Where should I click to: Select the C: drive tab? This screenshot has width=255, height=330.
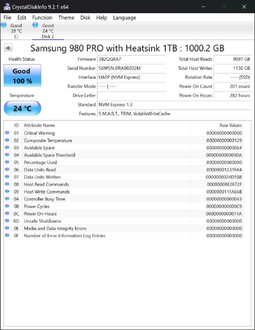click(x=16, y=31)
